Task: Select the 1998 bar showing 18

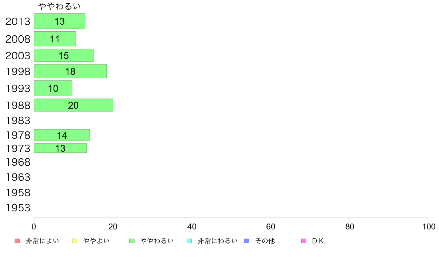Action: click(70, 71)
